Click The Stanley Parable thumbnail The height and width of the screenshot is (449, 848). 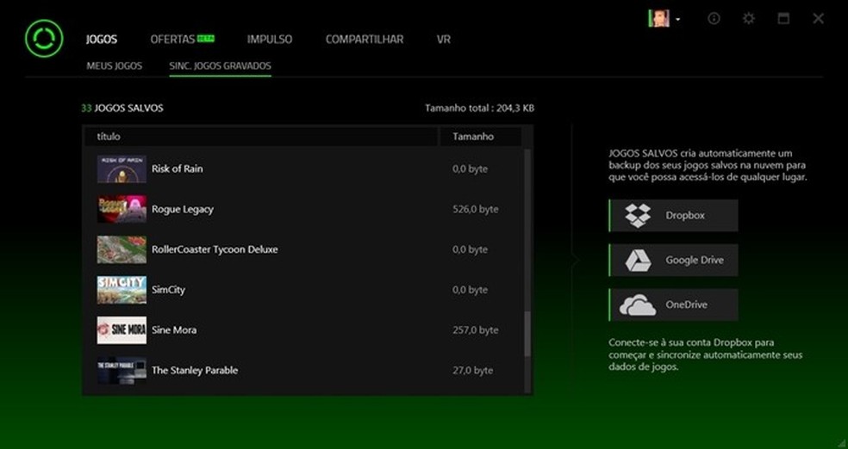click(x=122, y=370)
